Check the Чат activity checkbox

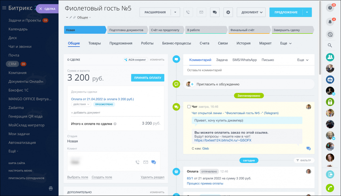point(189,107)
